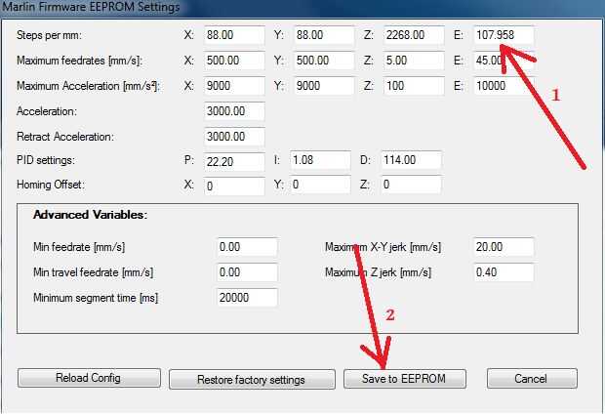Focus the Maximum Acceleration X field
605x414 pixels.
[x=234, y=86]
